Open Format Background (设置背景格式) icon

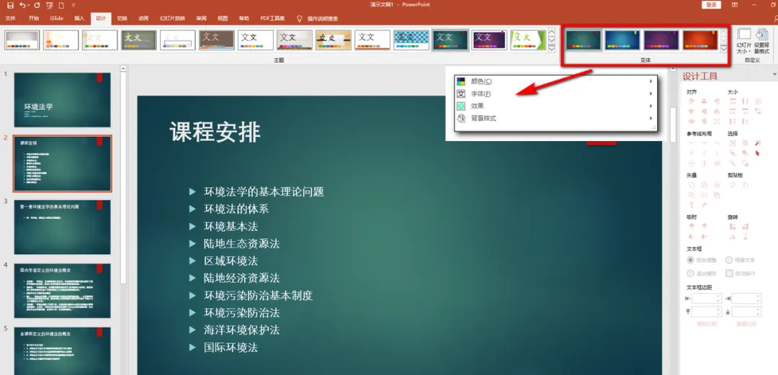(761, 41)
